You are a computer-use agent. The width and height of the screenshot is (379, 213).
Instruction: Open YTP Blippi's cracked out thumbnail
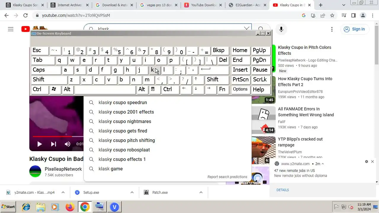[264, 150]
